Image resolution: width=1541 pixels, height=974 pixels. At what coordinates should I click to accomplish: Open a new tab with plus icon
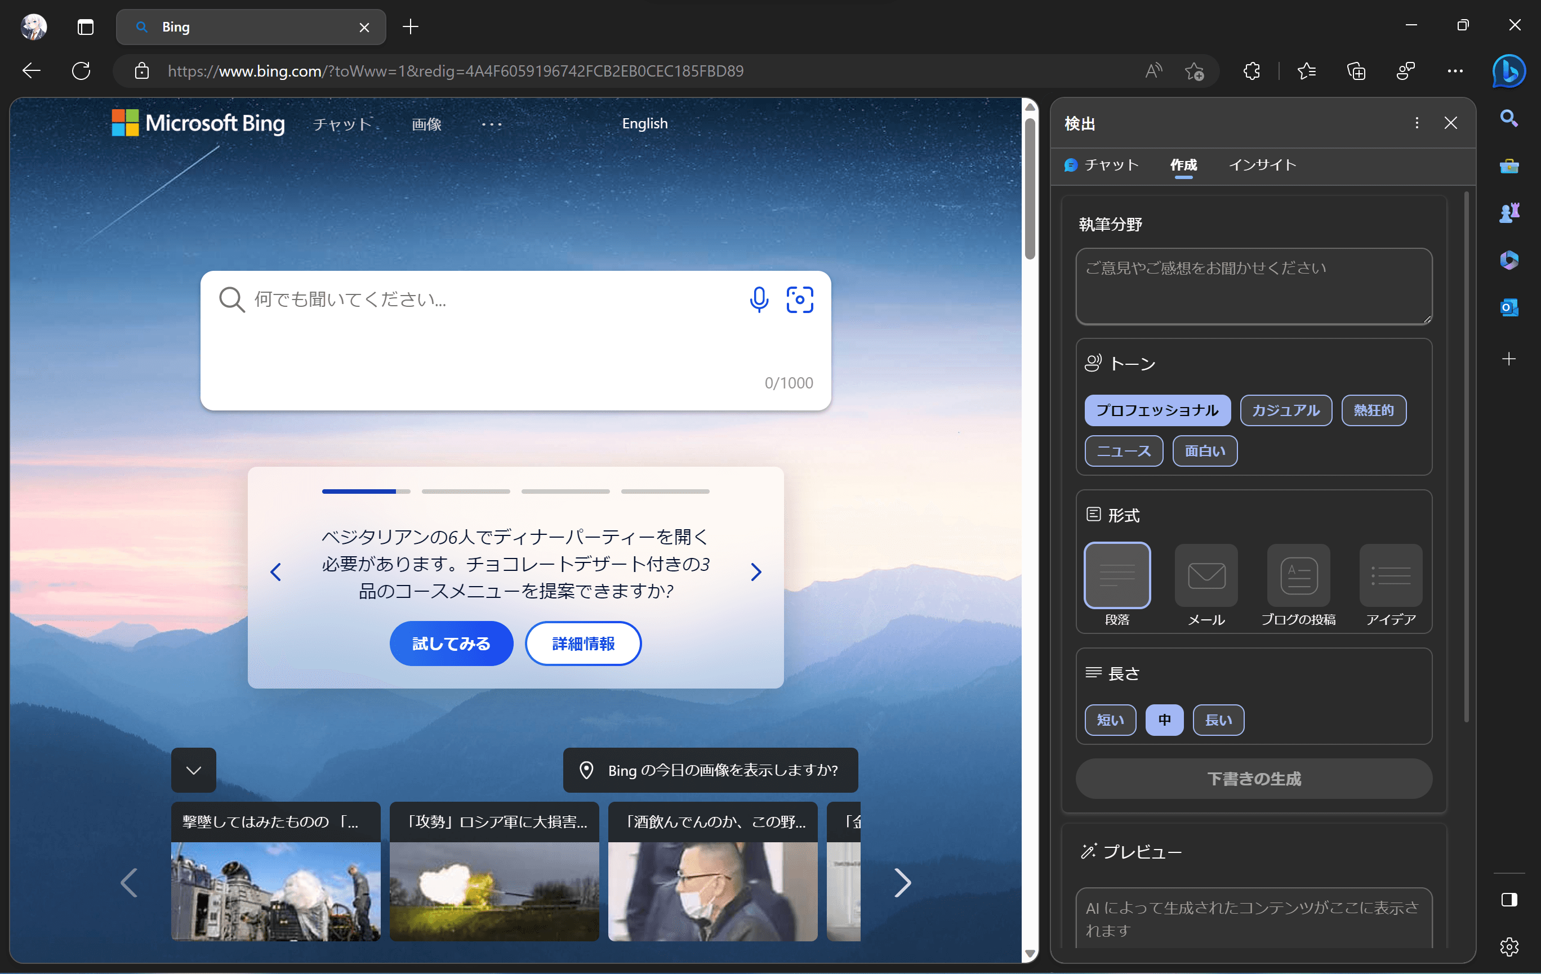(410, 27)
